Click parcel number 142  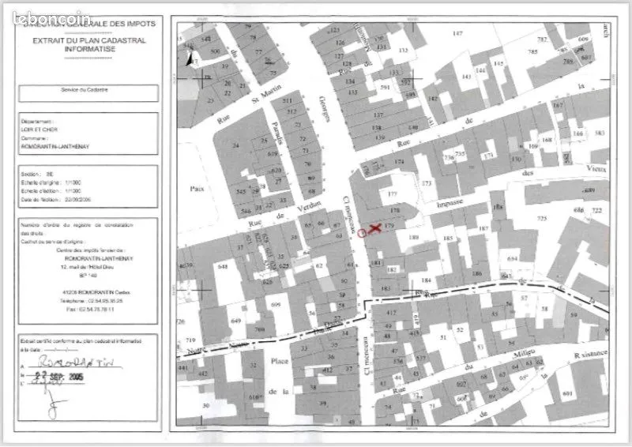433,99
